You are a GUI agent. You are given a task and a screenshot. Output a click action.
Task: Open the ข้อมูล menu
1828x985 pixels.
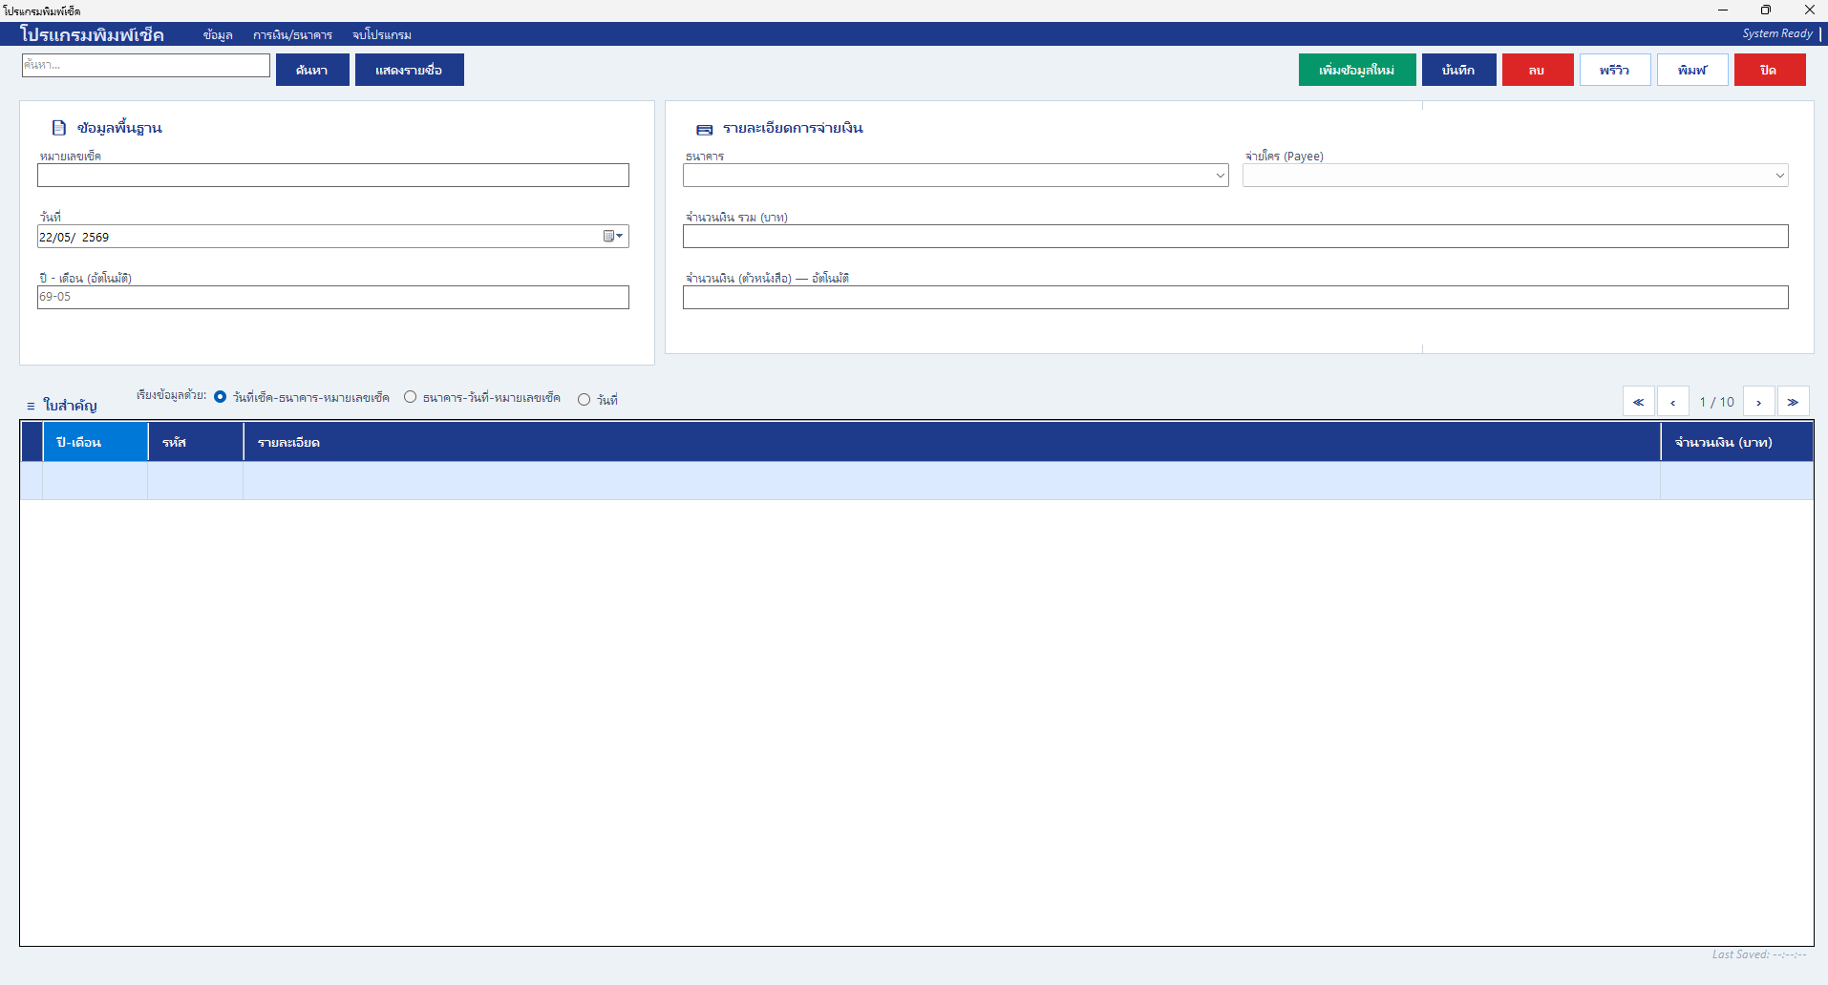click(x=218, y=35)
